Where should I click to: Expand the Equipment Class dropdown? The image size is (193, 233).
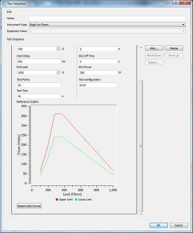107,31
